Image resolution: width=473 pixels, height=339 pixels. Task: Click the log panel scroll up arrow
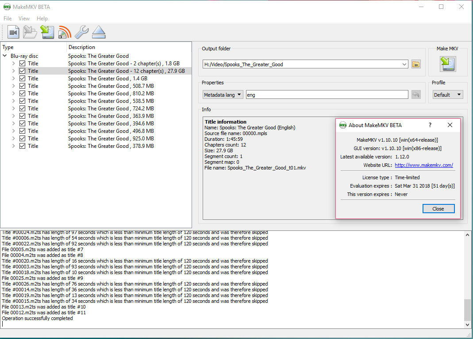point(467,235)
